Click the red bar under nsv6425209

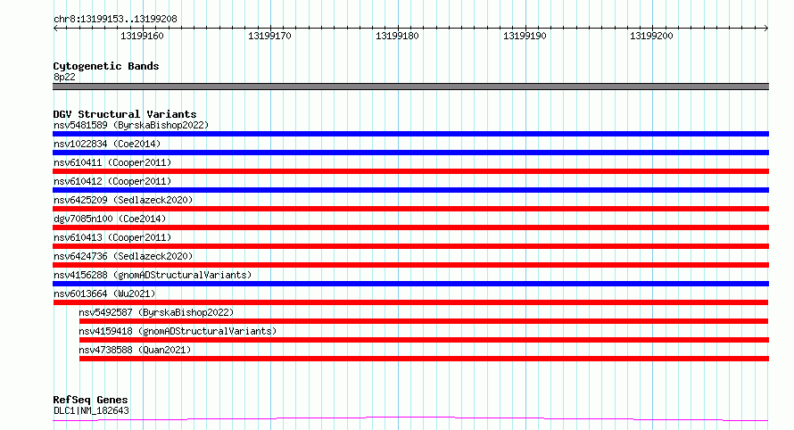(x=410, y=209)
